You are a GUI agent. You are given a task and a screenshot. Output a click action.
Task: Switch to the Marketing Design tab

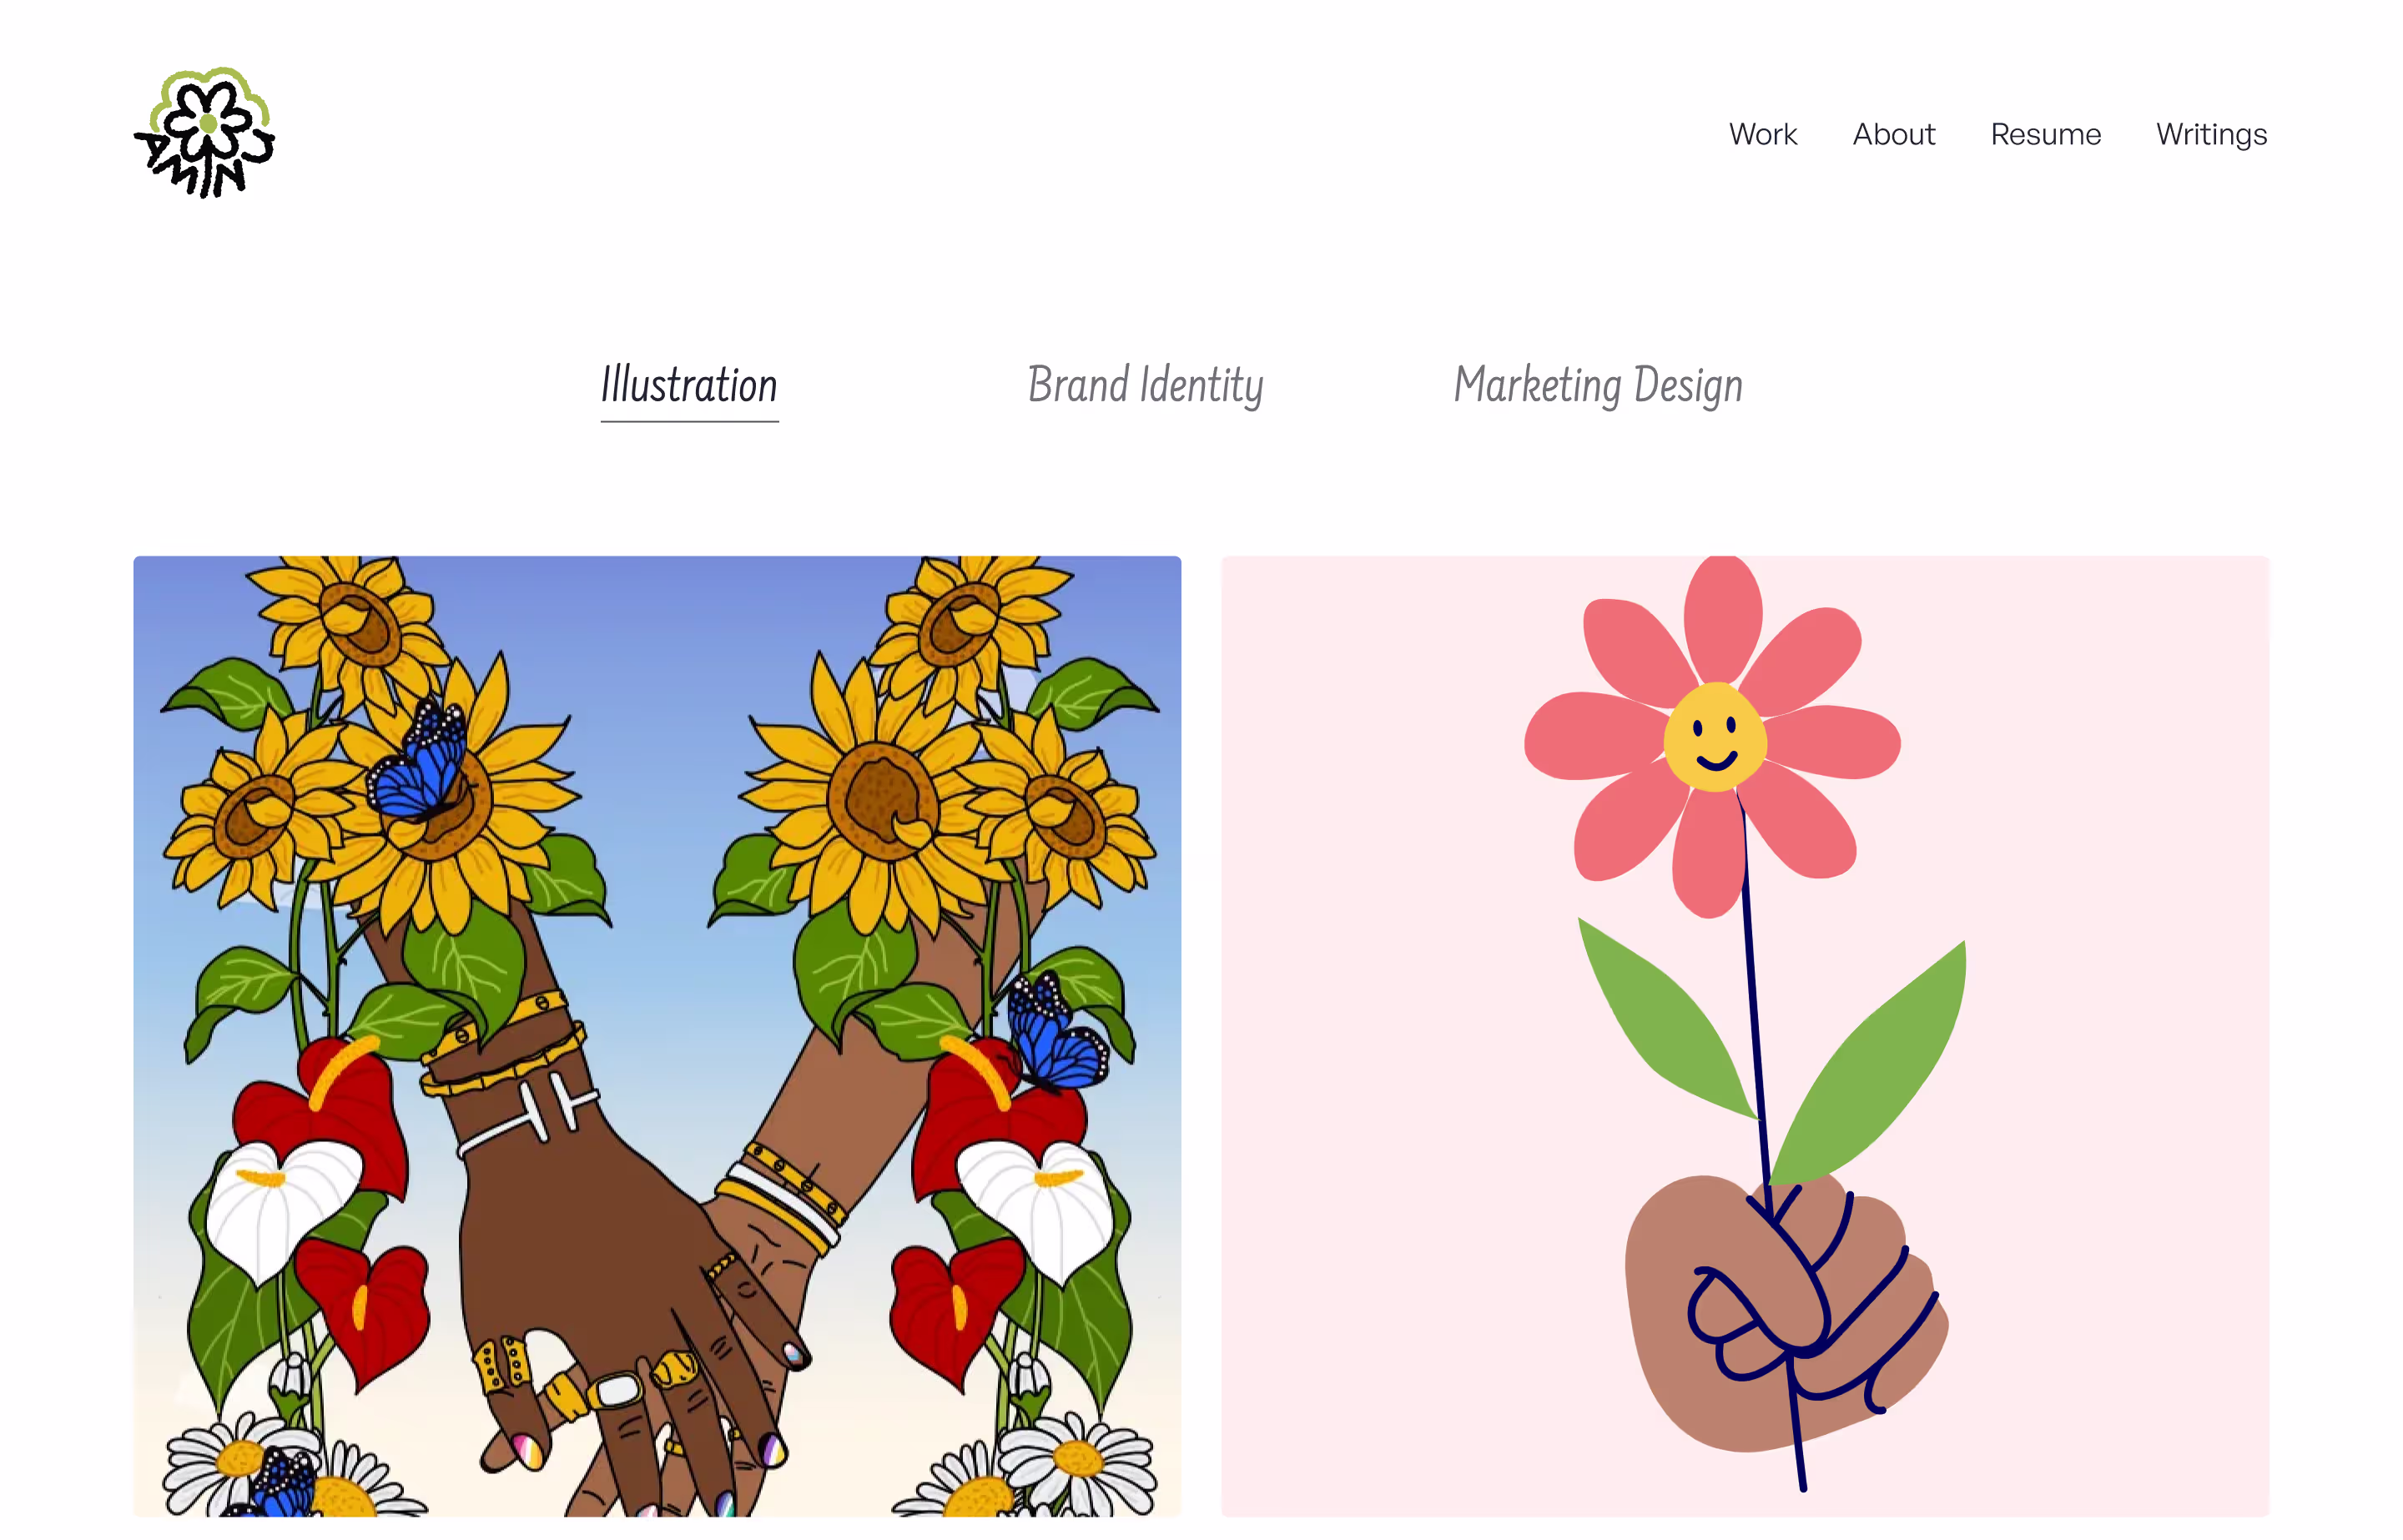pyautogui.click(x=1598, y=386)
